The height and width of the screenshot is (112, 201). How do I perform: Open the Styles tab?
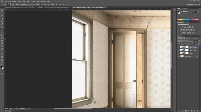click(x=187, y=22)
